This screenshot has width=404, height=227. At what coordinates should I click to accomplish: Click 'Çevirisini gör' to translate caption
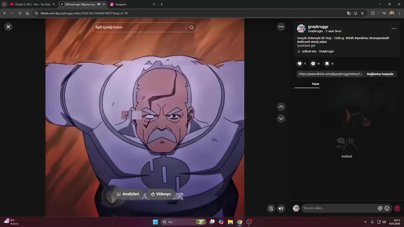306,46
